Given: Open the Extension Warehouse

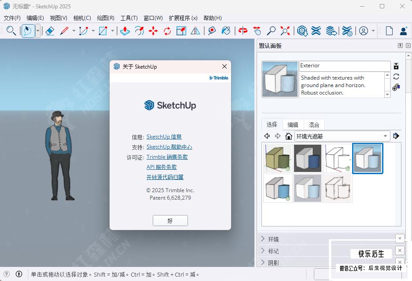Looking at the screenshot, I should click(x=316, y=31).
